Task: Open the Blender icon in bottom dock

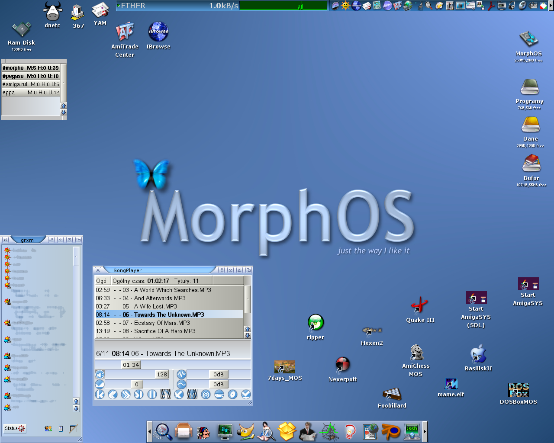Action: [x=391, y=431]
